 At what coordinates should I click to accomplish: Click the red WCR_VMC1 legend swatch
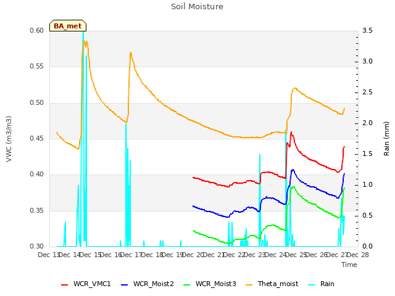tap(64, 285)
